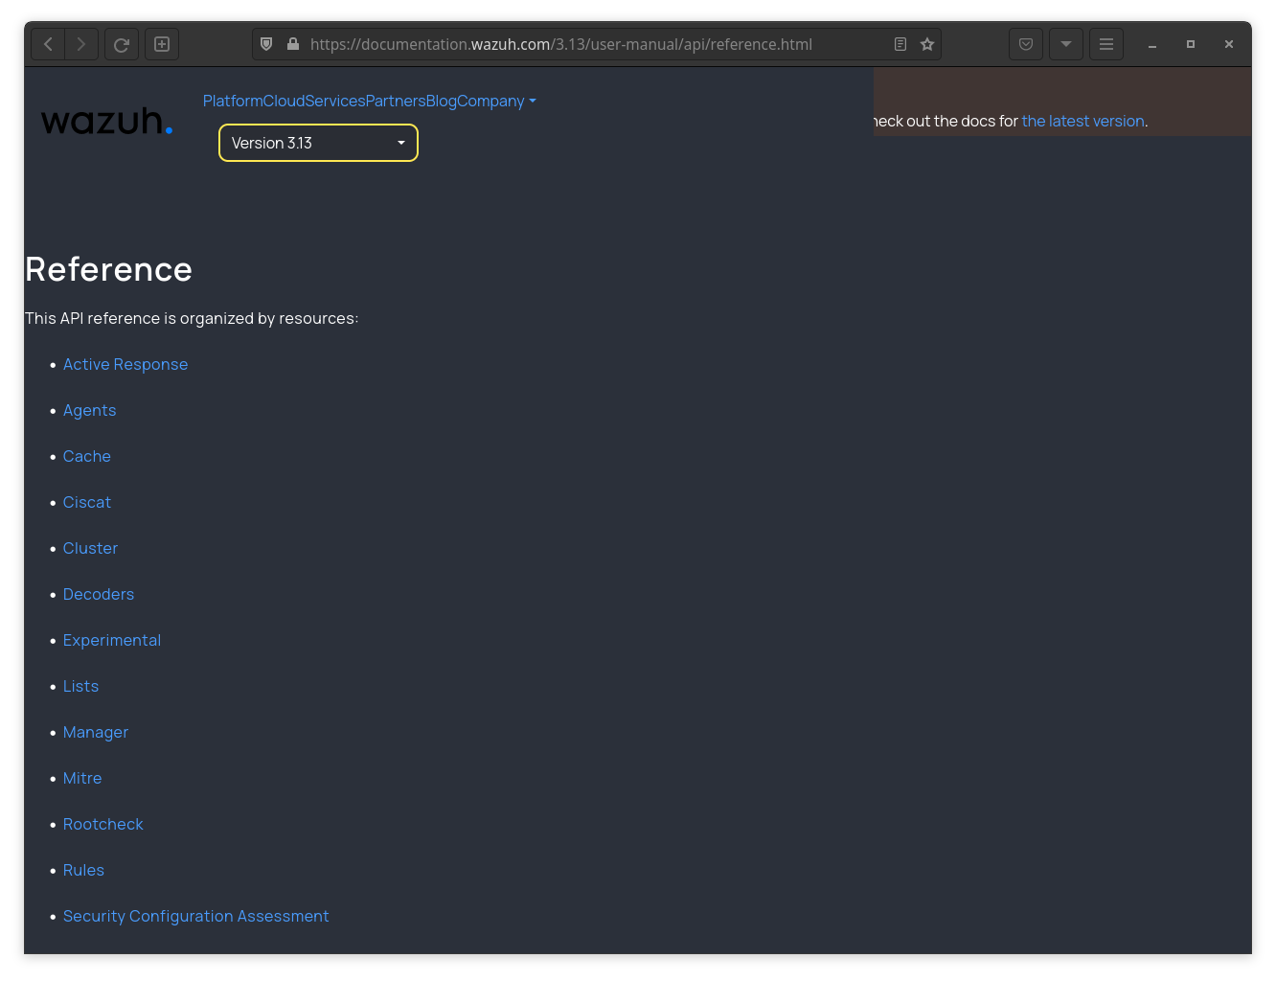Open a new tab
Screen dimensions: 1276x981
(x=161, y=43)
